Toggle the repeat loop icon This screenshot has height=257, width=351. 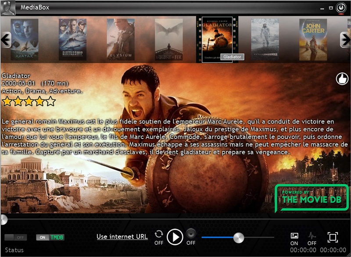(x=159, y=234)
